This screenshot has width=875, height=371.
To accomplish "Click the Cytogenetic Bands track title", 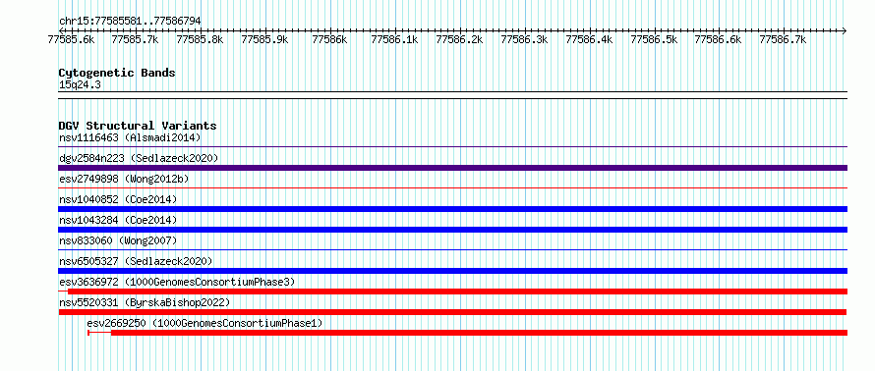I will pyautogui.click(x=117, y=73).
